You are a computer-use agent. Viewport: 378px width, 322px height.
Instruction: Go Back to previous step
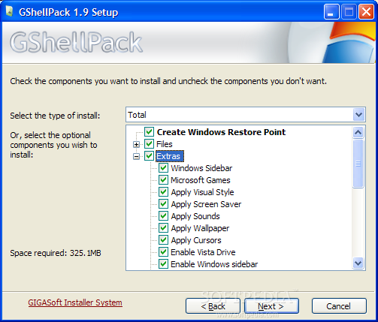213,306
